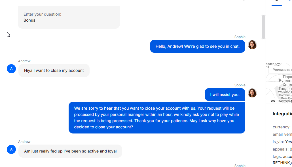This screenshot has width=292, height=167.
Task: Open Sophie's avatar next to the greeting message
Action: pos(252,45)
